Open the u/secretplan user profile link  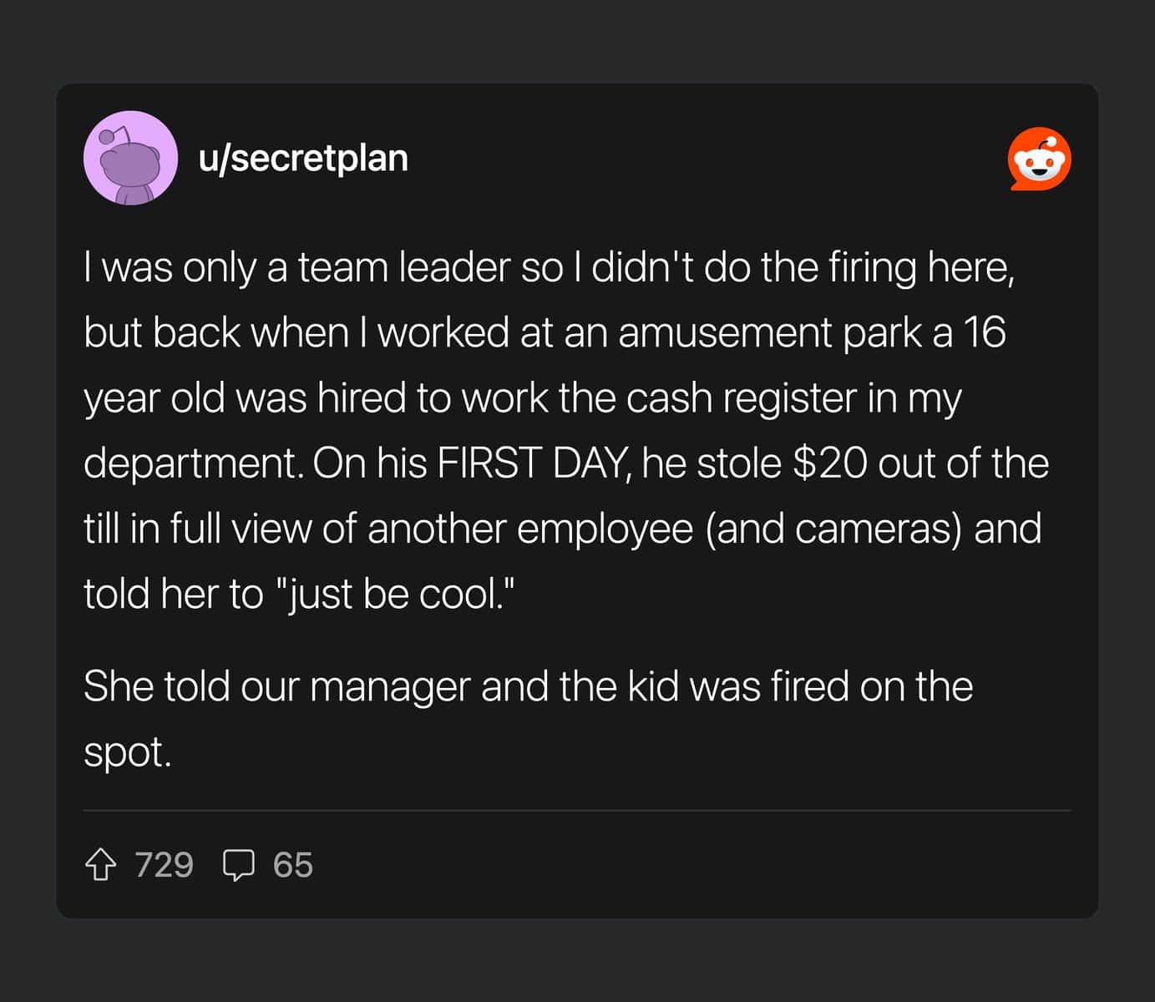[303, 158]
